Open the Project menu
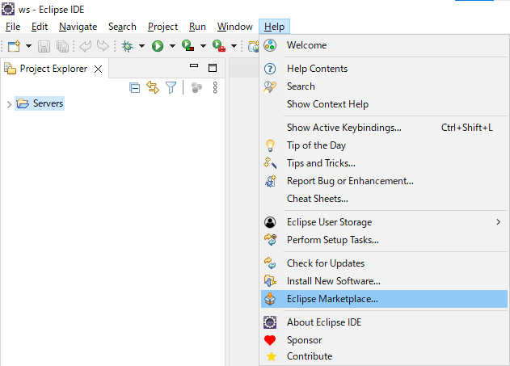 pyautogui.click(x=162, y=27)
